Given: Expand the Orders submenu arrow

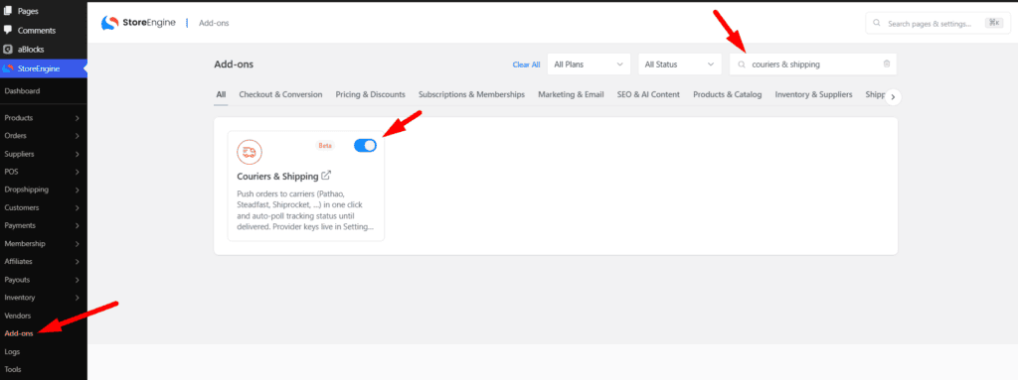Looking at the screenshot, I should click(x=78, y=136).
